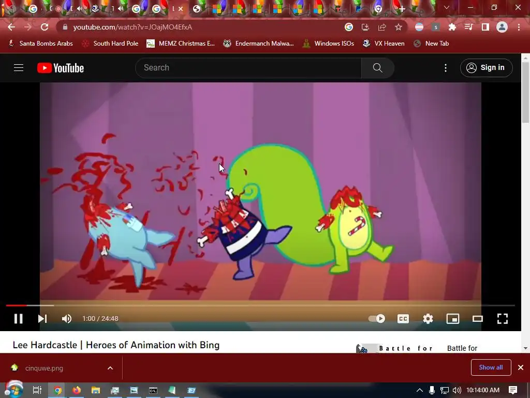Open a new tab with the plus button
Screen dimensions: 530x398
(402, 9)
